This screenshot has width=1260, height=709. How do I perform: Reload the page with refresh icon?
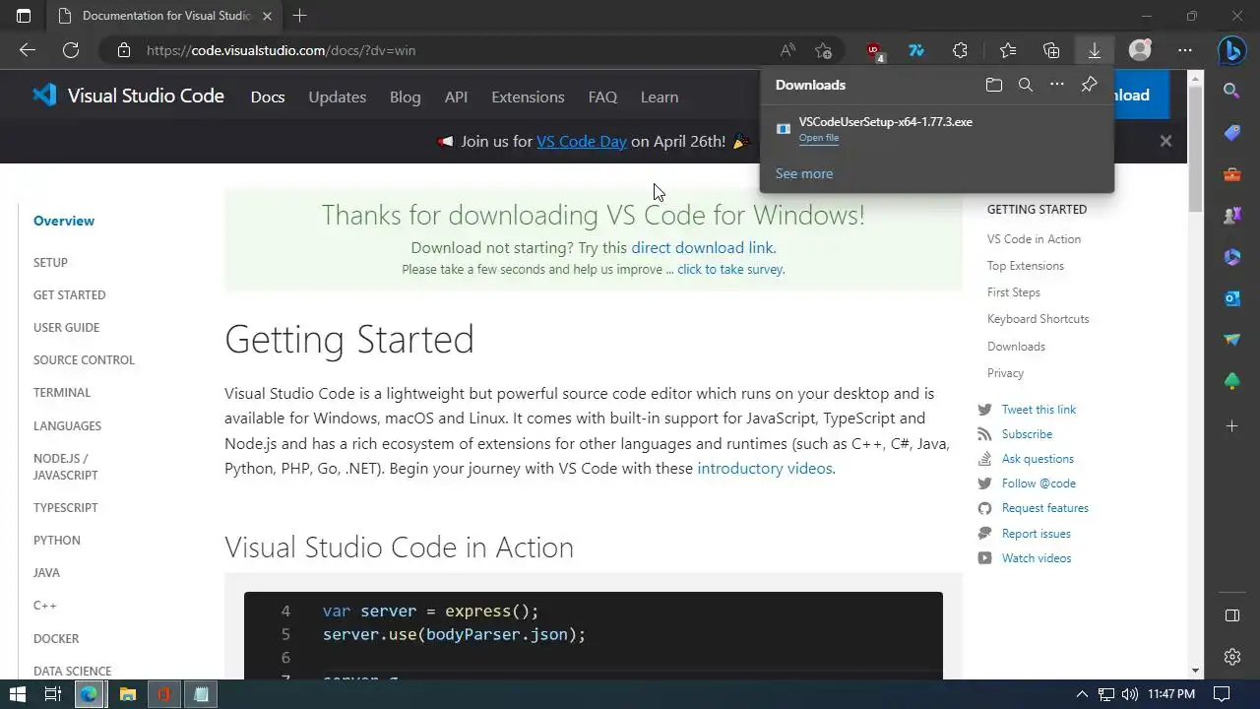(71, 50)
